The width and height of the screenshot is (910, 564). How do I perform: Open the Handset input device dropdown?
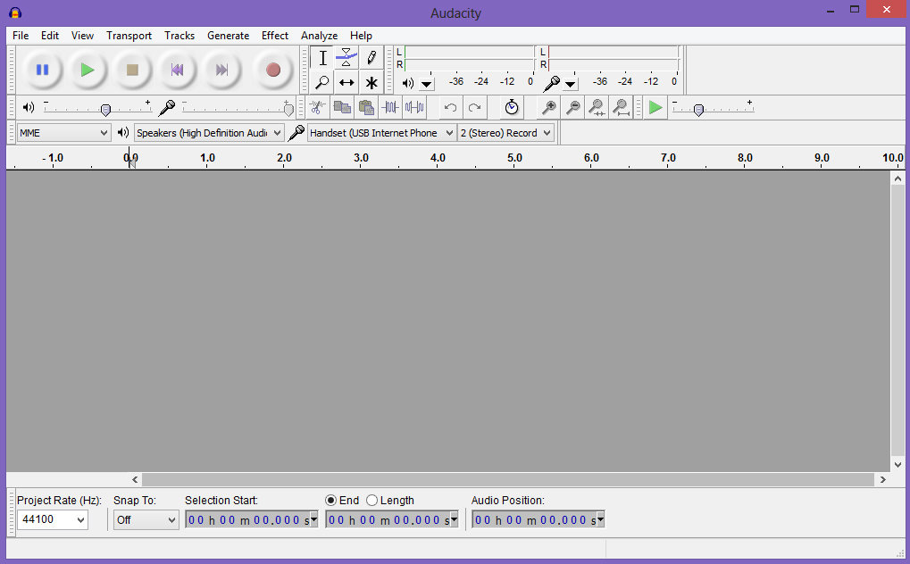(x=381, y=133)
